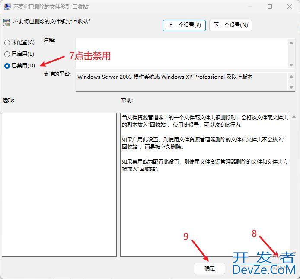This screenshot has height=279, width=300.
Task: Click the help paragraph starting 如果启用此设置
Action: [203, 143]
